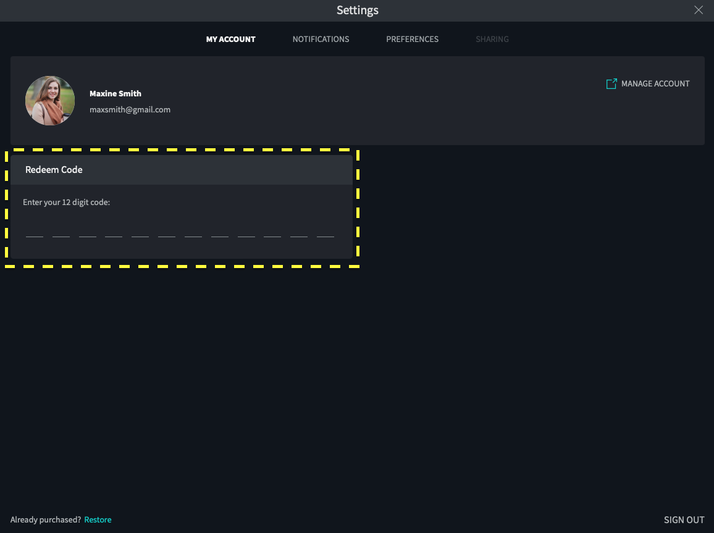Image resolution: width=714 pixels, height=533 pixels.
Task: Click the seventh redeem code digit slot
Action: (x=193, y=231)
